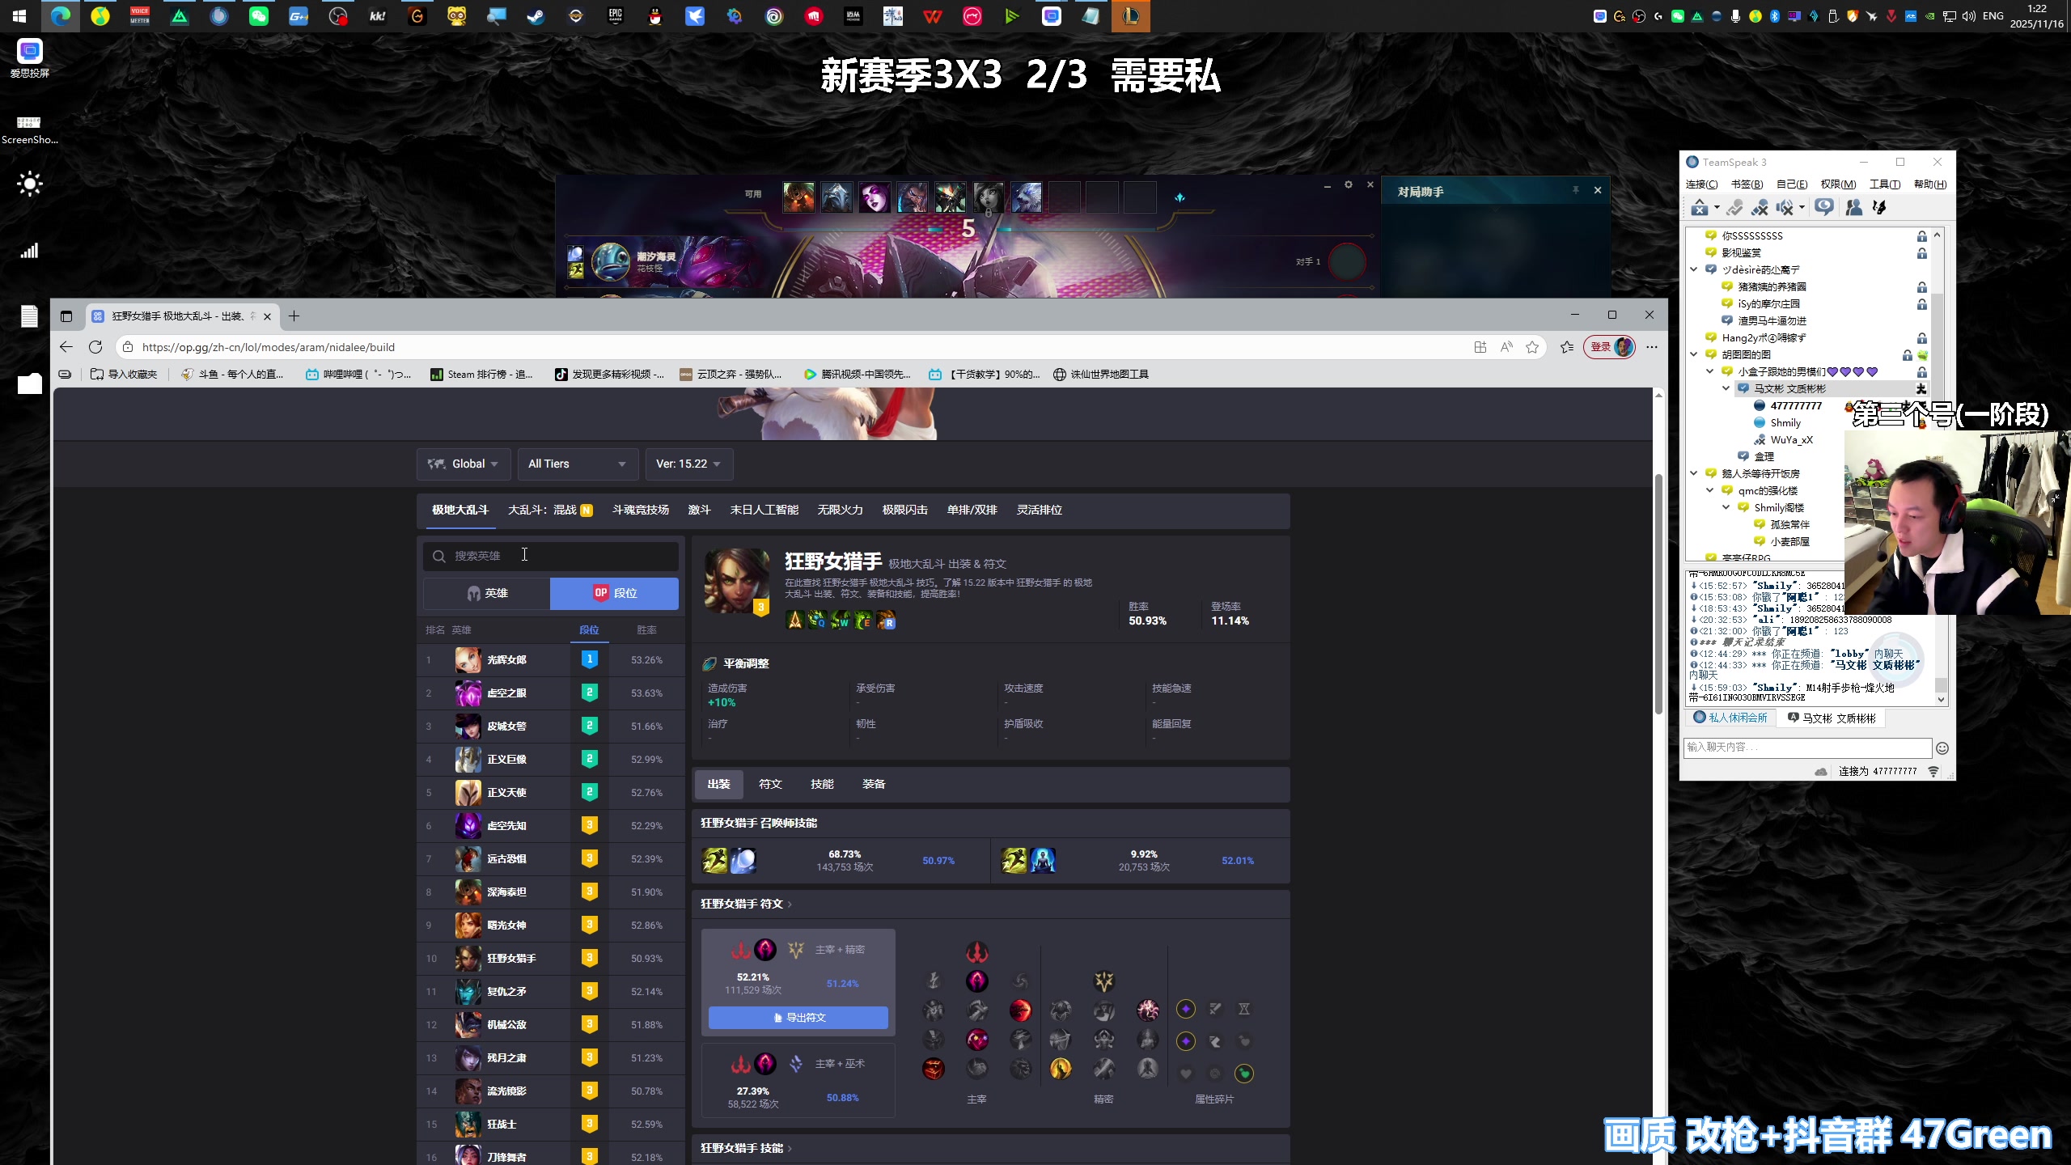Image resolution: width=2071 pixels, height=1165 pixels.
Task: Open the 斗魂竞技场 mode tab
Action: (640, 510)
